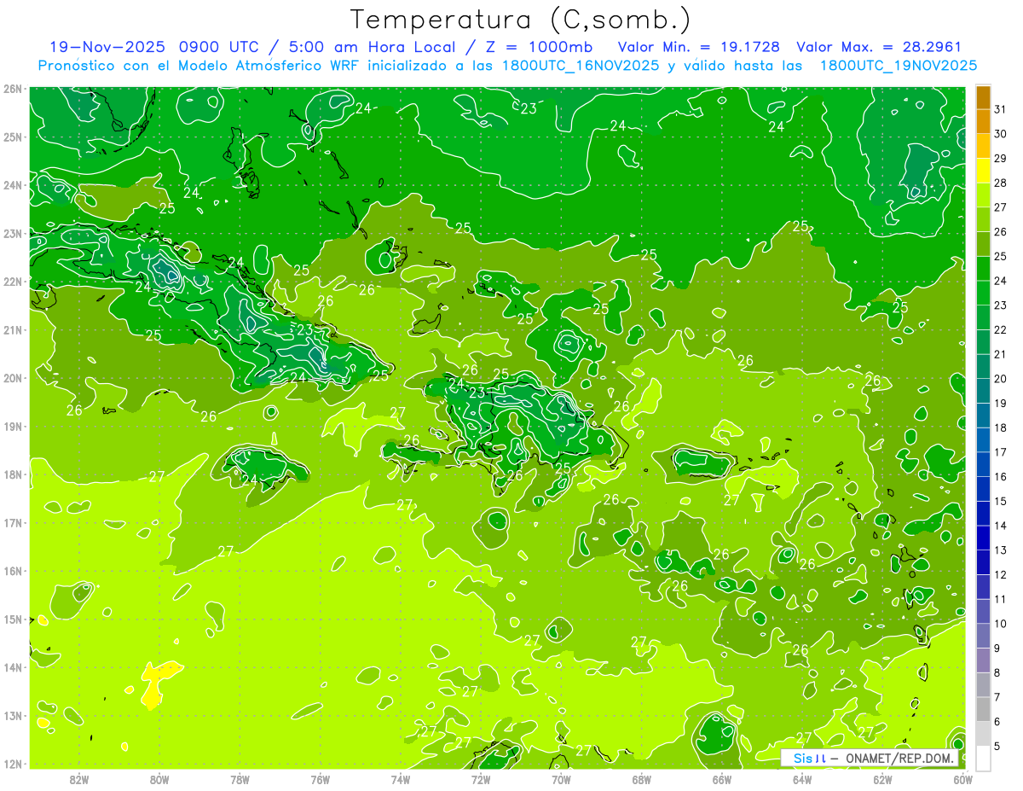The width and height of the screenshot is (1023, 791).
Task: Click the yellow swatch between 28 and 29
Action: click(983, 172)
